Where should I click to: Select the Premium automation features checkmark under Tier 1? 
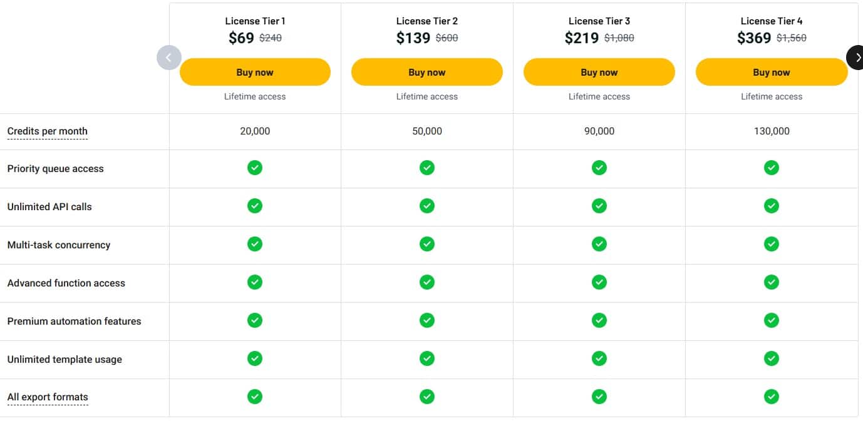pos(254,320)
